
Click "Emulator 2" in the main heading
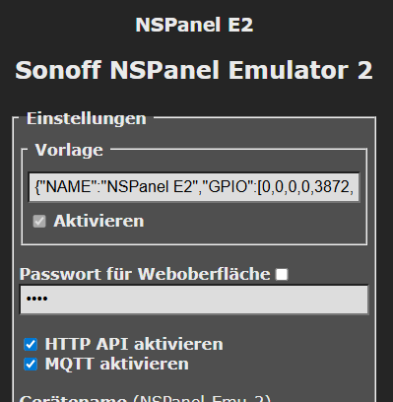point(300,70)
